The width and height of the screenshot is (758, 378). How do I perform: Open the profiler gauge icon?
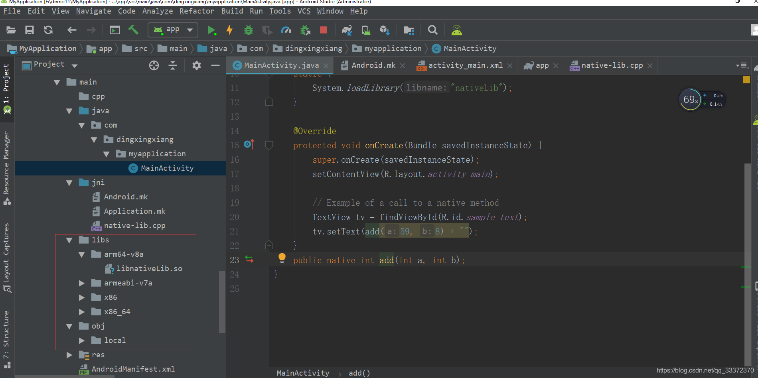pyautogui.click(x=286, y=30)
